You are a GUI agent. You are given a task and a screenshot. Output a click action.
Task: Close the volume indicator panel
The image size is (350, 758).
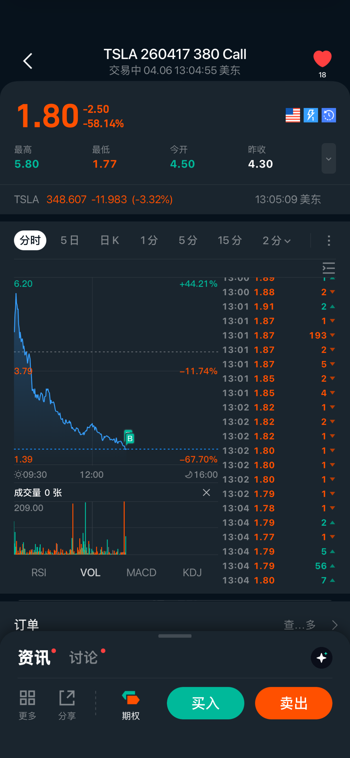point(206,492)
